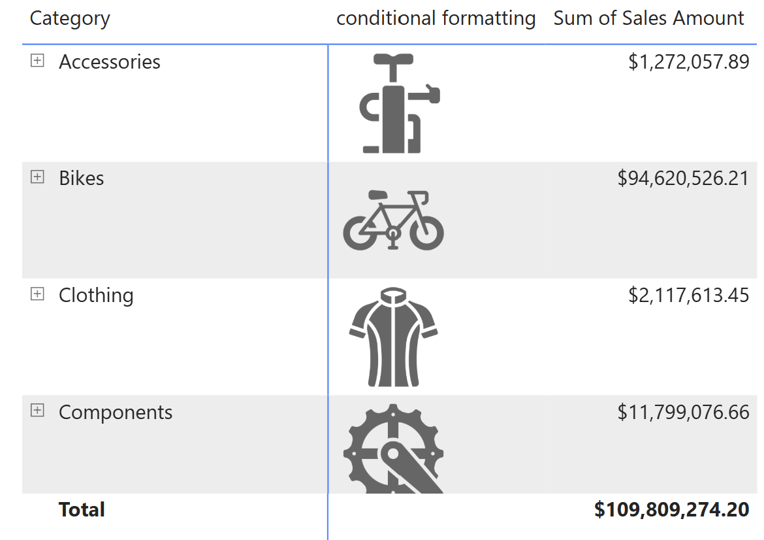Expand the Bikes category row
The image size is (764, 540).
pyautogui.click(x=37, y=177)
